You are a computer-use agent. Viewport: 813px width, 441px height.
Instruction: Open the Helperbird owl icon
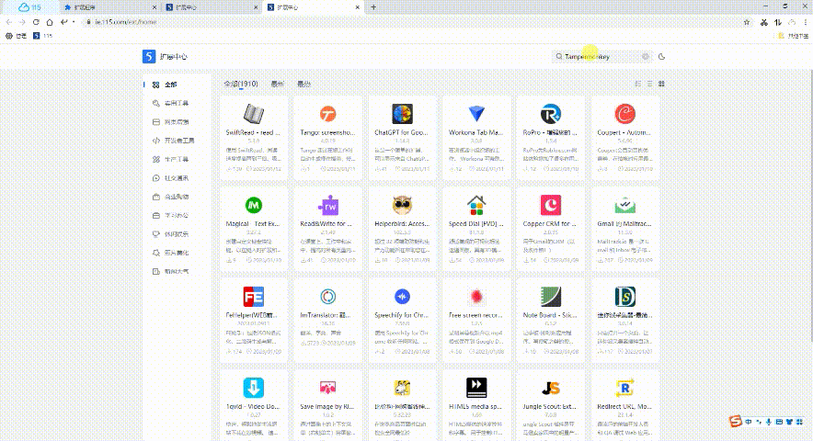tap(401, 205)
